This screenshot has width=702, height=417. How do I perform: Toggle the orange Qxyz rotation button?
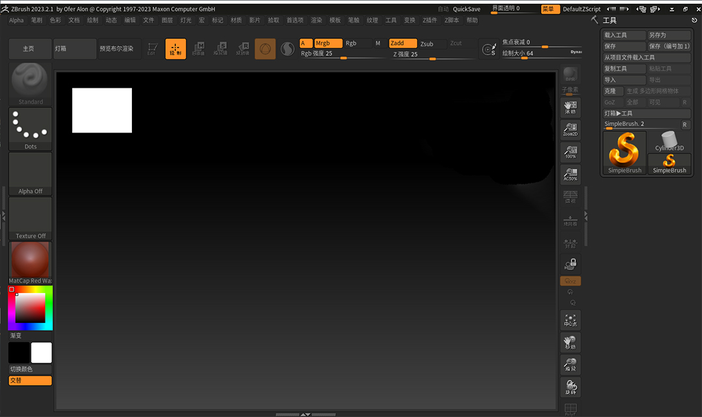[571, 281]
